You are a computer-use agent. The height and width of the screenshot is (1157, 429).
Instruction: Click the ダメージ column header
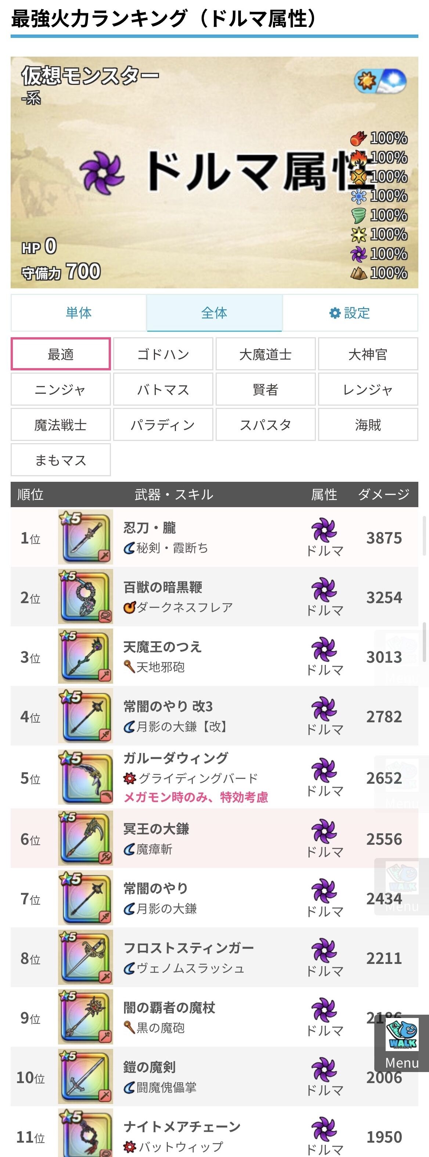[x=384, y=495]
